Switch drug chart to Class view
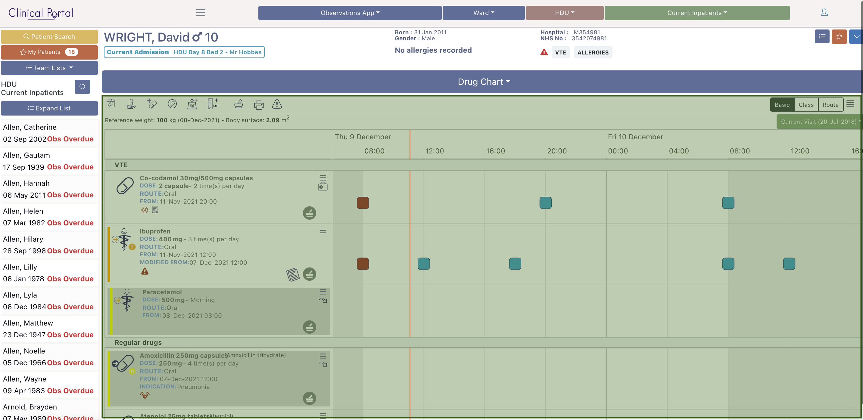The width and height of the screenshot is (863, 420). (806, 105)
